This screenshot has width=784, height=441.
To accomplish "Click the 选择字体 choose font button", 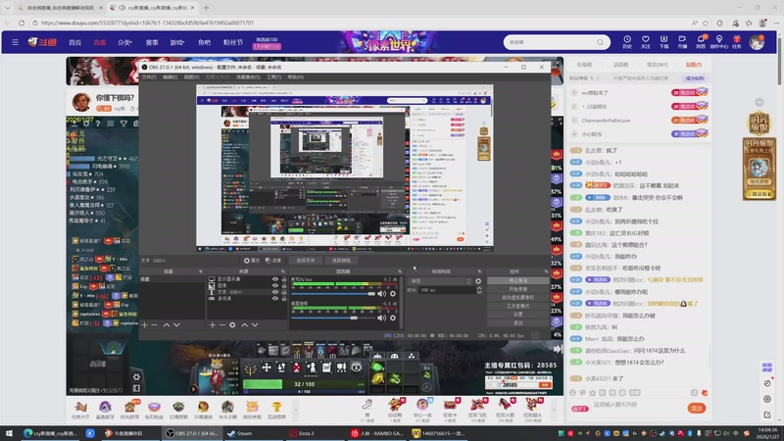I will 306,261.
